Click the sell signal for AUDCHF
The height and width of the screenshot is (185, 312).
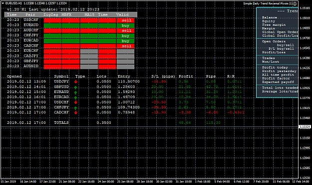(126, 31)
